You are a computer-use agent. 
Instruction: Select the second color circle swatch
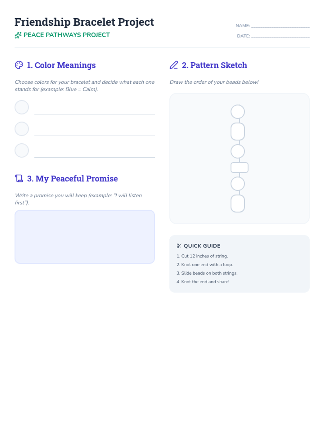click(22, 129)
